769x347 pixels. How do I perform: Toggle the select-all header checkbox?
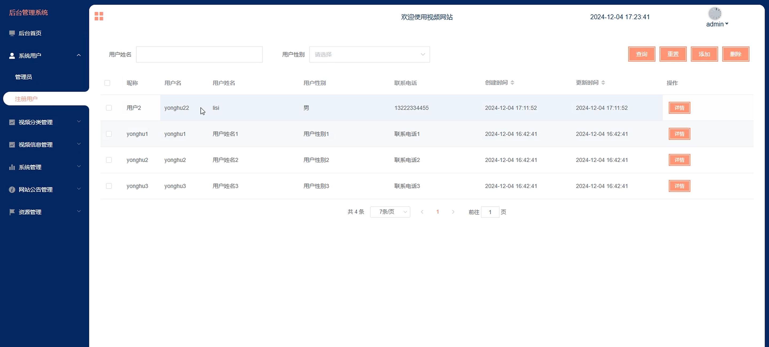[x=107, y=83]
